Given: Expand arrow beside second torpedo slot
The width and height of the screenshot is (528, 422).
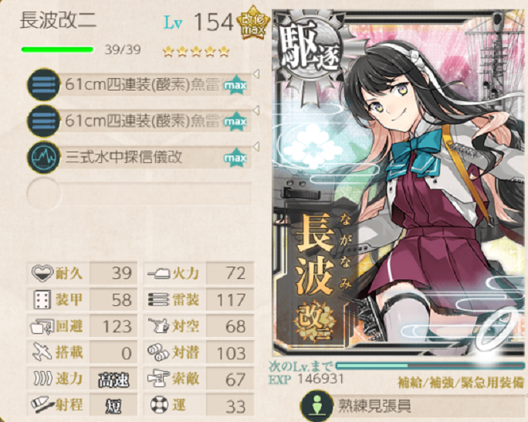Looking at the screenshot, I should (256, 111).
